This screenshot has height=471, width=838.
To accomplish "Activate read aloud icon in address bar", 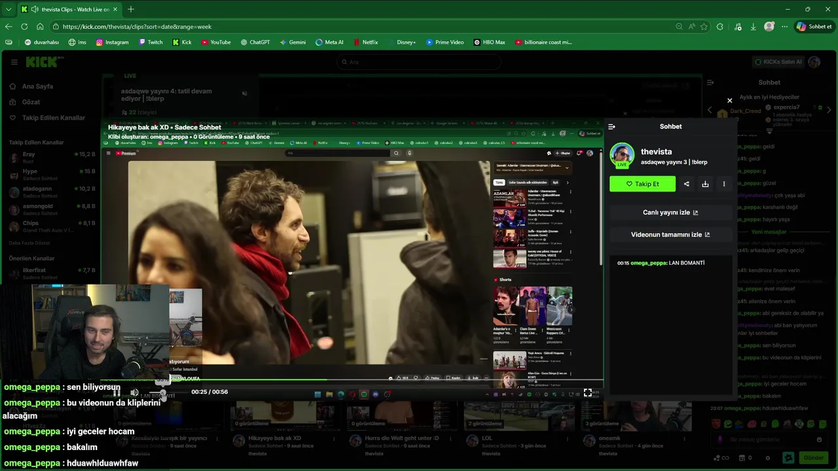I will point(691,27).
